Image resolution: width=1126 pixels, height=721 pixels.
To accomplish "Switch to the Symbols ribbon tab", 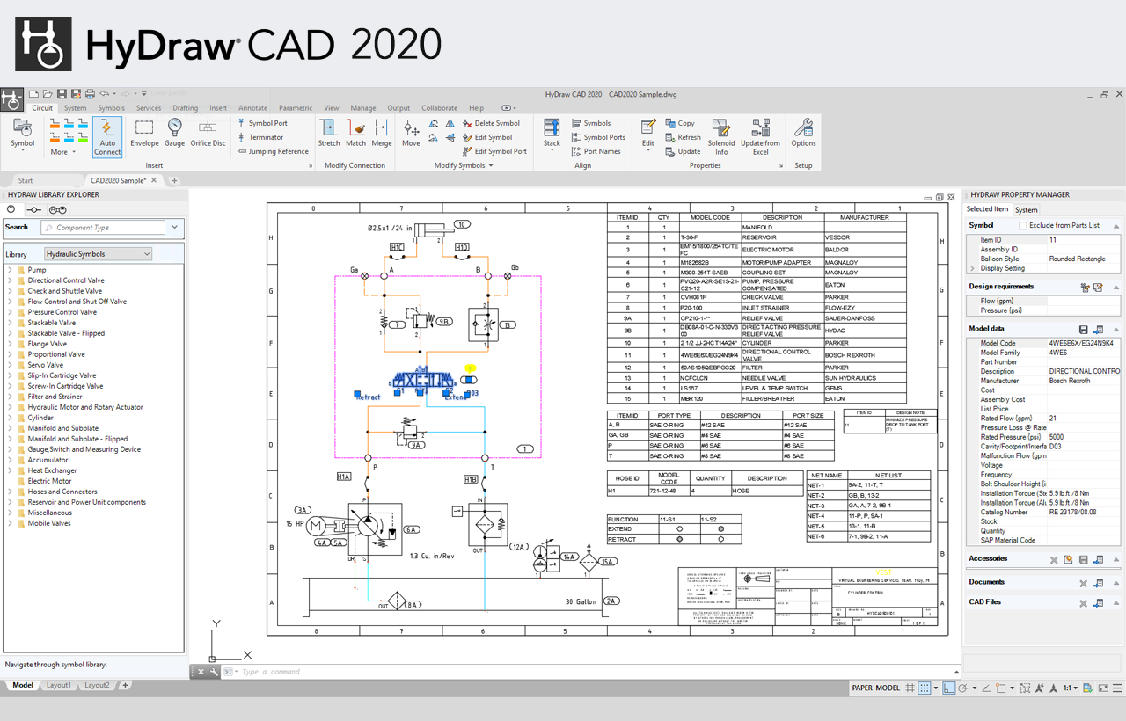I will pyautogui.click(x=111, y=108).
